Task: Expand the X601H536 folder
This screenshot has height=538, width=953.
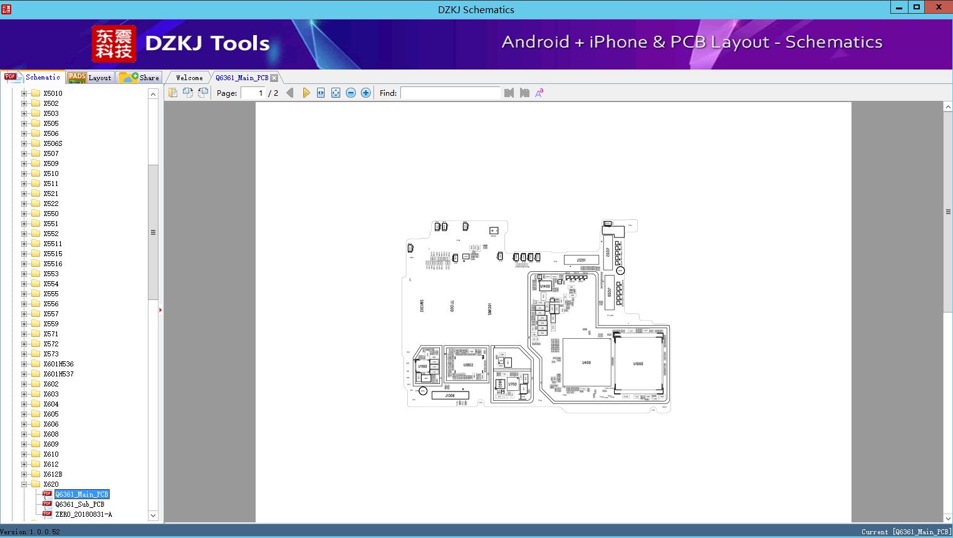Action: coord(24,364)
